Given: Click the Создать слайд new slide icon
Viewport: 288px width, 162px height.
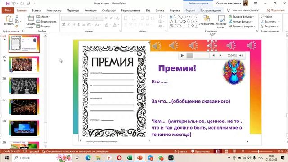Looking at the screenshot, I should coord(31,18).
